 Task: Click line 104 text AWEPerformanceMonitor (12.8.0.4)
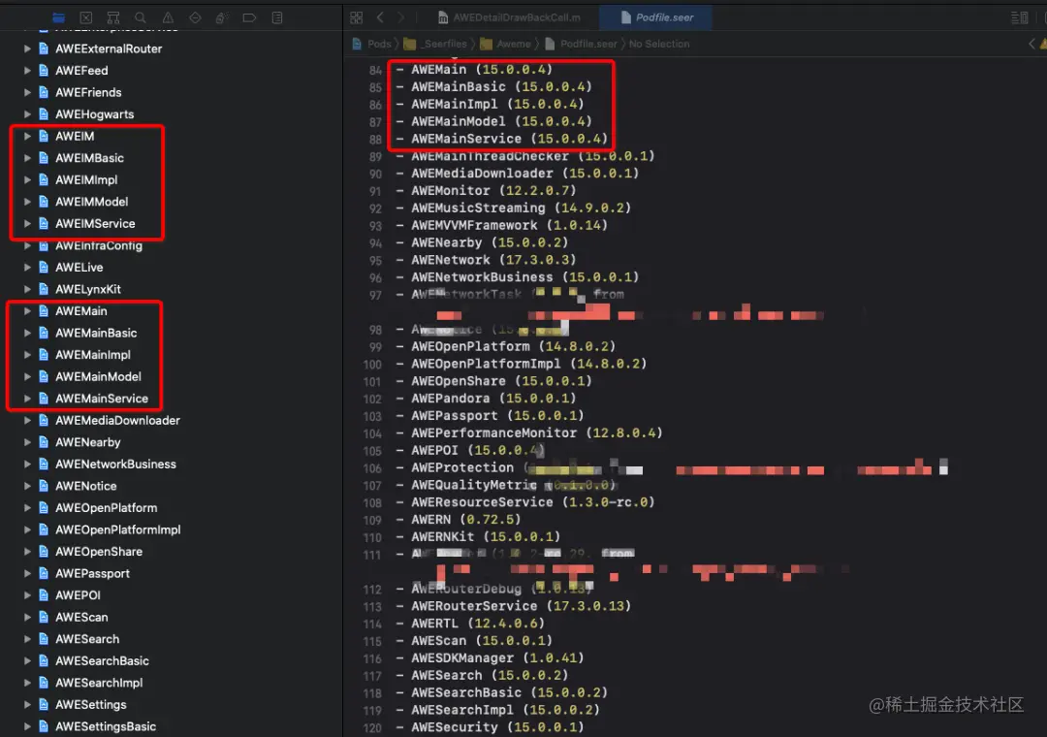[537, 433]
